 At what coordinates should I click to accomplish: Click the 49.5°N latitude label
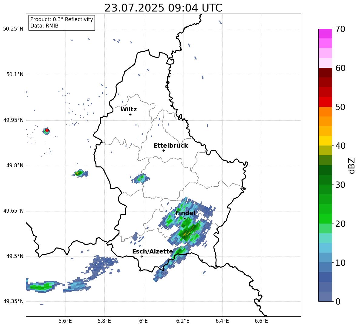point(15,256)
